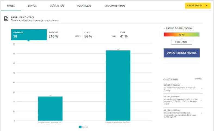Screen dimensions: 214x131
Task: Toggle the Envíos legend series
Action: 83,127
